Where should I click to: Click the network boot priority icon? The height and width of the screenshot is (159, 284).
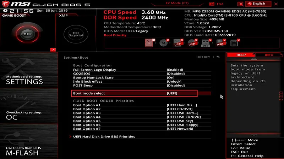point(234,43)
